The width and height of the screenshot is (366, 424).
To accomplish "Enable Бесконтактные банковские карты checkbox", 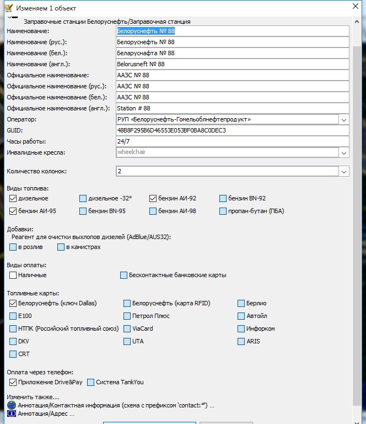I will [x=123, y=275].
